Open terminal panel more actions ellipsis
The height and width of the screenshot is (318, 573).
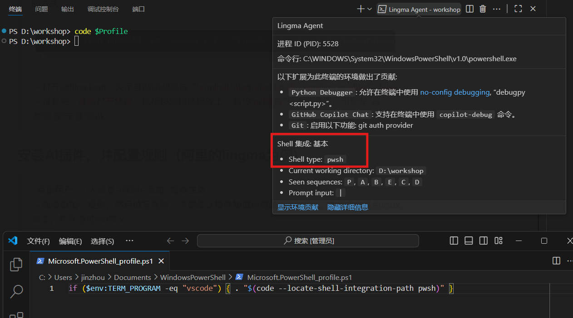[x=497, y=9]
